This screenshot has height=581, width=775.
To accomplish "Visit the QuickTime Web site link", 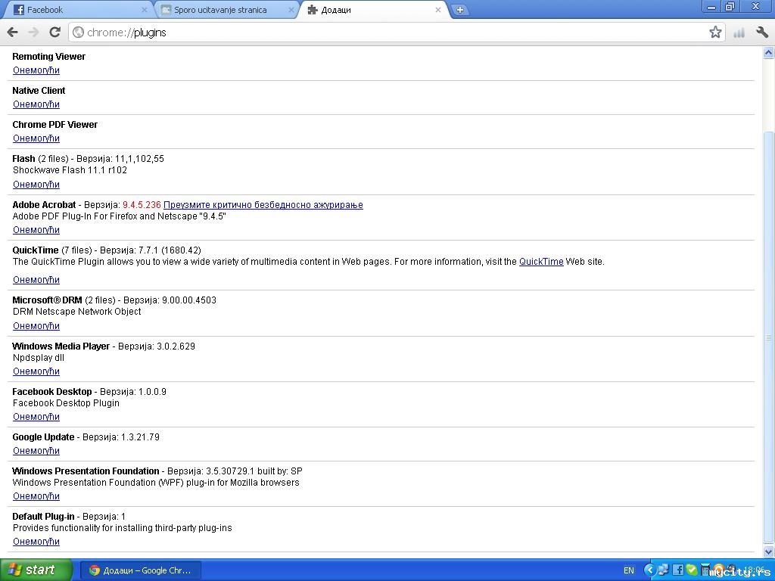I will (541, 261).
